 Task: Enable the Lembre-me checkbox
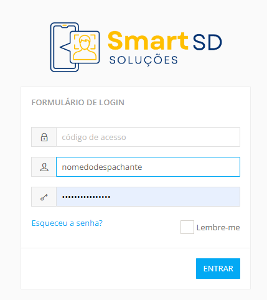coord(187,227)
